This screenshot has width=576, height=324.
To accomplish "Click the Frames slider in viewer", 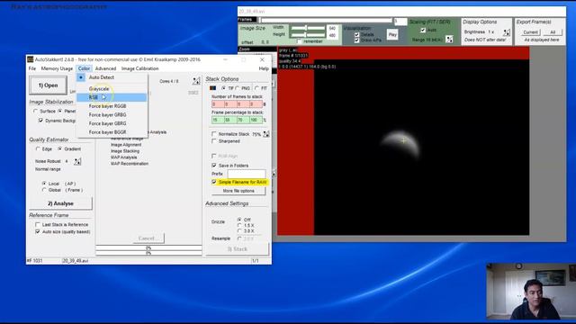I will (x=326, y=20).
